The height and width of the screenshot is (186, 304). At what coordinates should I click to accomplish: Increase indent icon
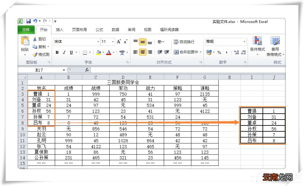167,52
